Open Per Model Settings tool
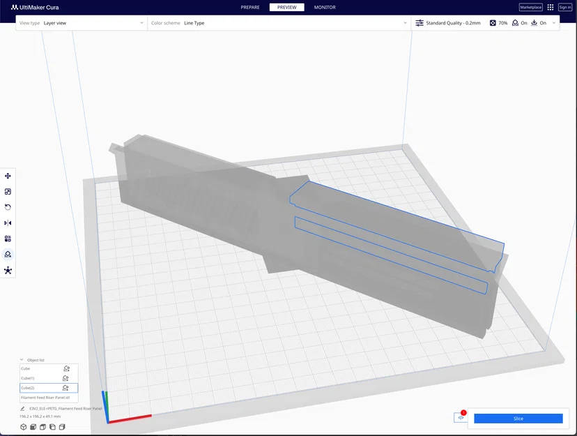This screenshot has width=577, height=436. (x=8, y=239)
